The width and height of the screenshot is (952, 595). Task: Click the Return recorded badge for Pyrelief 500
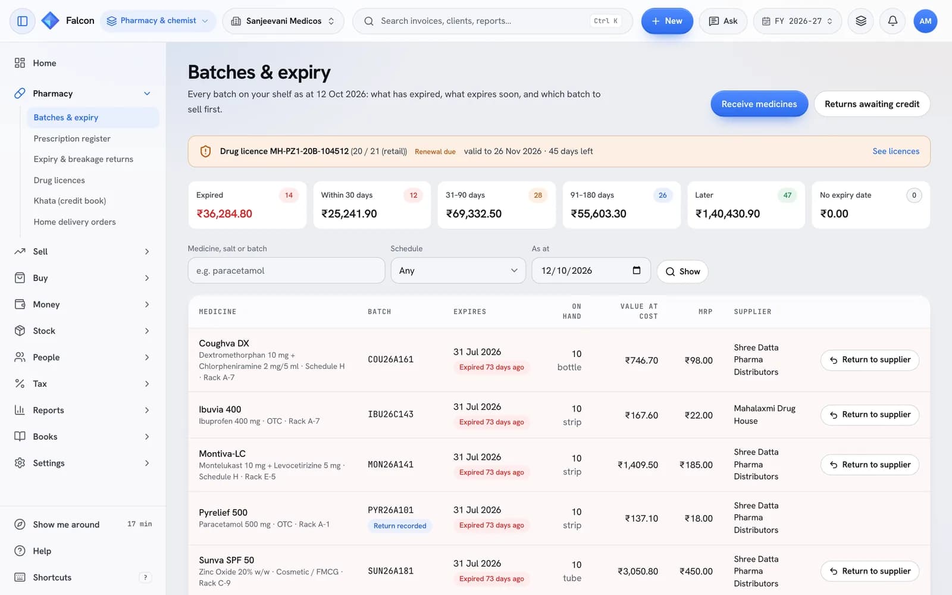pos(400,526)
